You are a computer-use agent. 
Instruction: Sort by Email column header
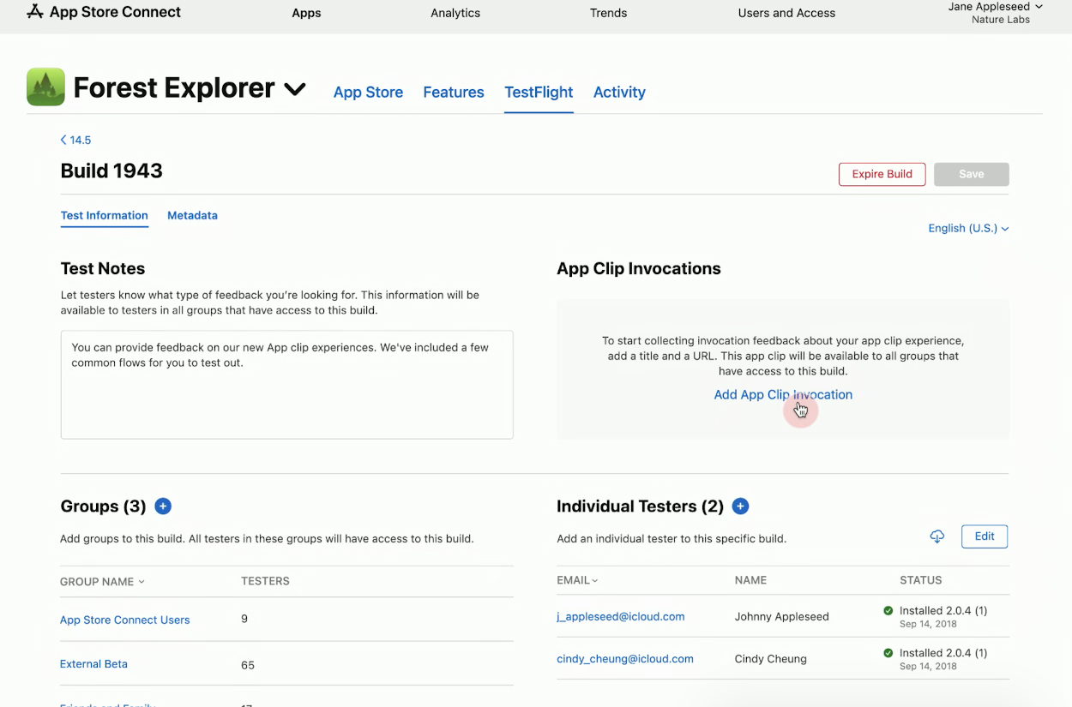click(577, 580)
